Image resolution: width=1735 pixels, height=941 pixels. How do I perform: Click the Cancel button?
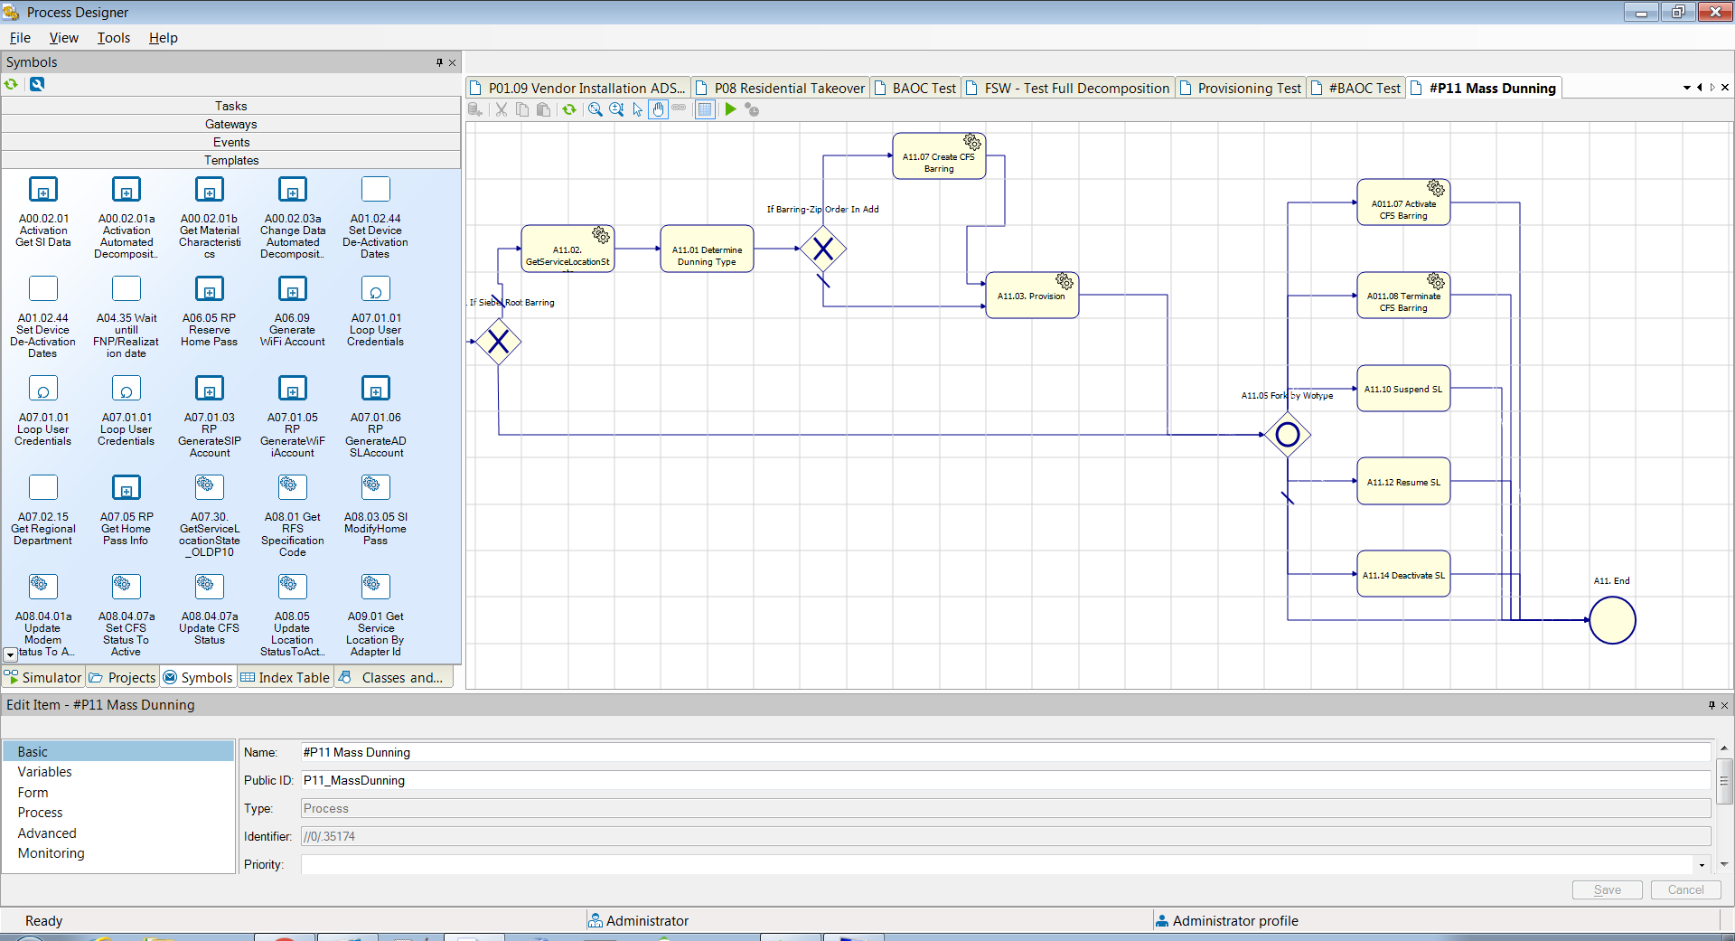pyautogui.click(x=1685, y=889)
